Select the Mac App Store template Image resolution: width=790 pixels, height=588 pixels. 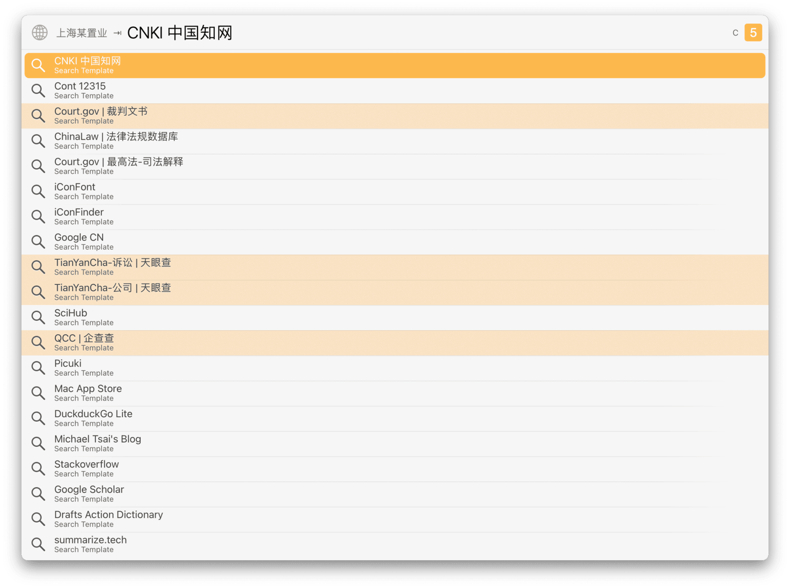point(395,392)
